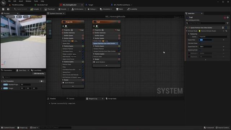This screenshot has height=130, width=231.
Task: Toggle Spawn Particles from Other Emitter checkbox
Action: point(119,44)
